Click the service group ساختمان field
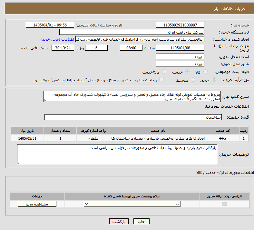The image size is (254, 230). (133, 117)
